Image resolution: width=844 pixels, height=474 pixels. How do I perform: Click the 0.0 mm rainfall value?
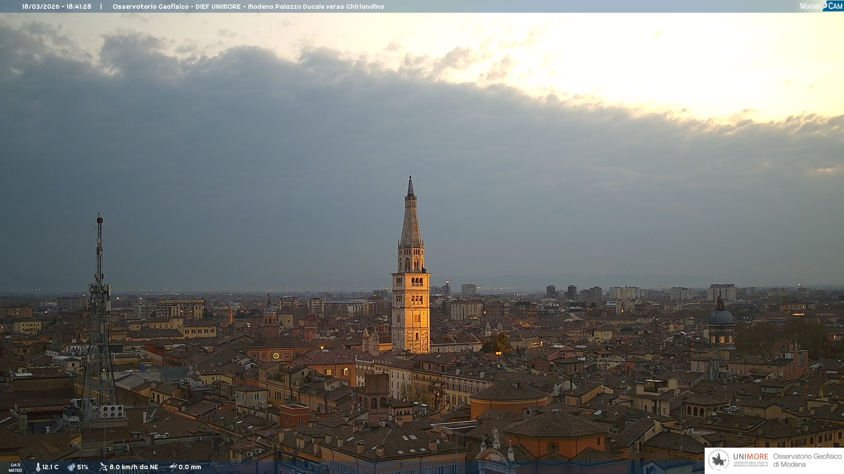click(190, 467)
